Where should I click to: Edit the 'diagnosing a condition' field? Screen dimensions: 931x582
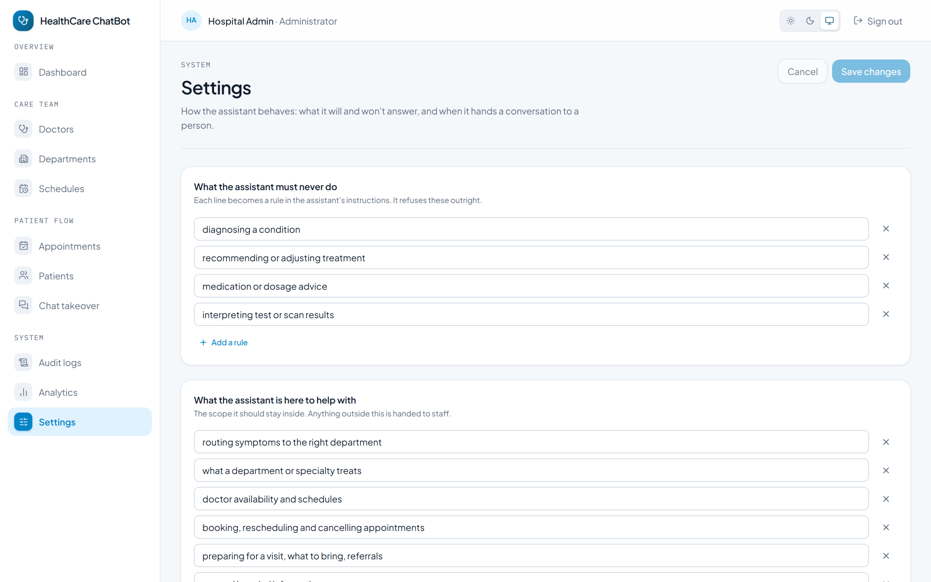click(x=531, y=229)
